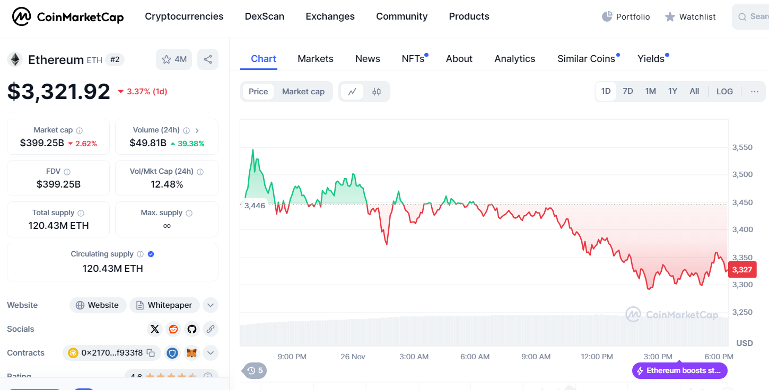This screenshot has height=390, width=769.
Task: Open Ethereum's GitHub social link
Action: pos(192,329)
